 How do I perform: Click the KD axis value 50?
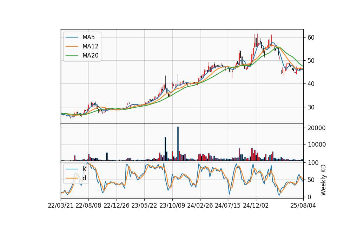[311, 180]
